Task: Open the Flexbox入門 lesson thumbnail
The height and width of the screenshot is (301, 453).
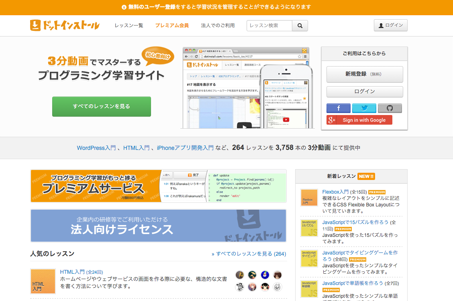Action: (309, 198)
